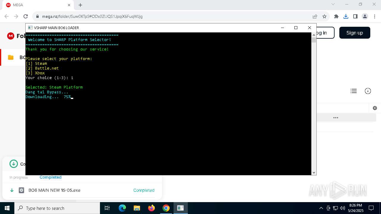Image resolution: width=381 pixels, height=214 pixels.
Task: Open Windows Start menu
Action: (7, 208)
